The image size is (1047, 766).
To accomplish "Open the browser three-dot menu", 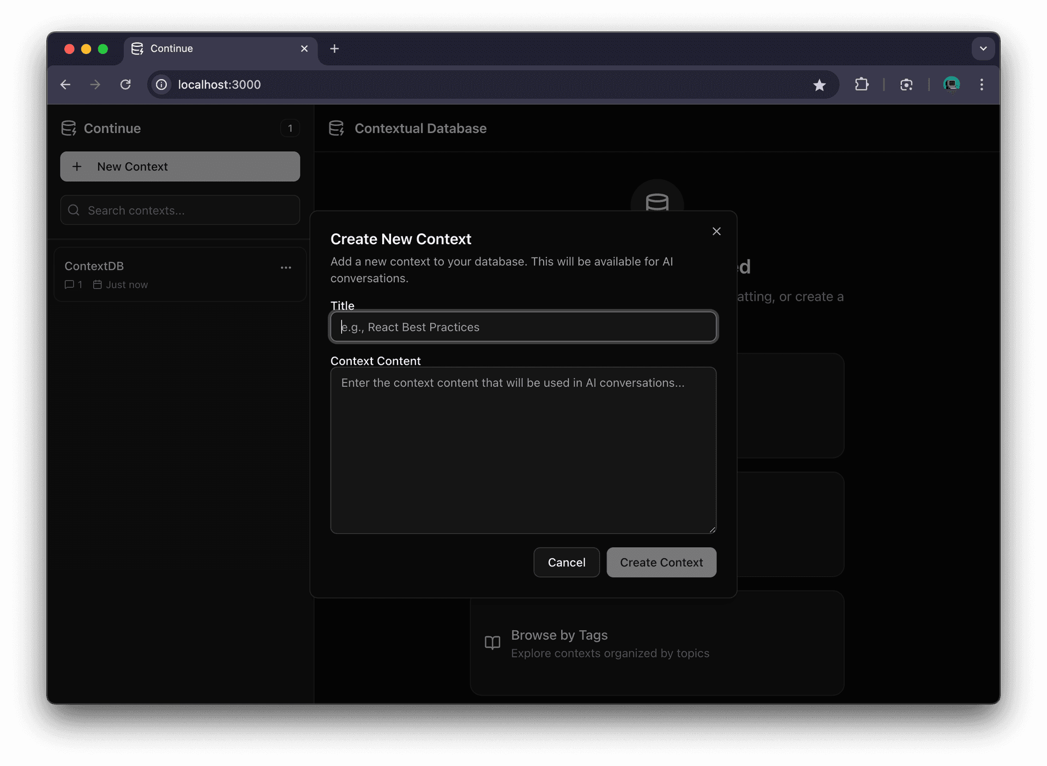I will point(982,85).
